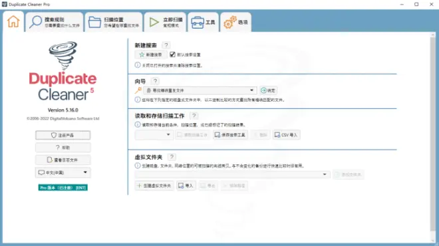The width and height of the screenshot is (439, 246).
Task: Open help beside 虚拟文件夹 heading
Action: coord(172,157)
